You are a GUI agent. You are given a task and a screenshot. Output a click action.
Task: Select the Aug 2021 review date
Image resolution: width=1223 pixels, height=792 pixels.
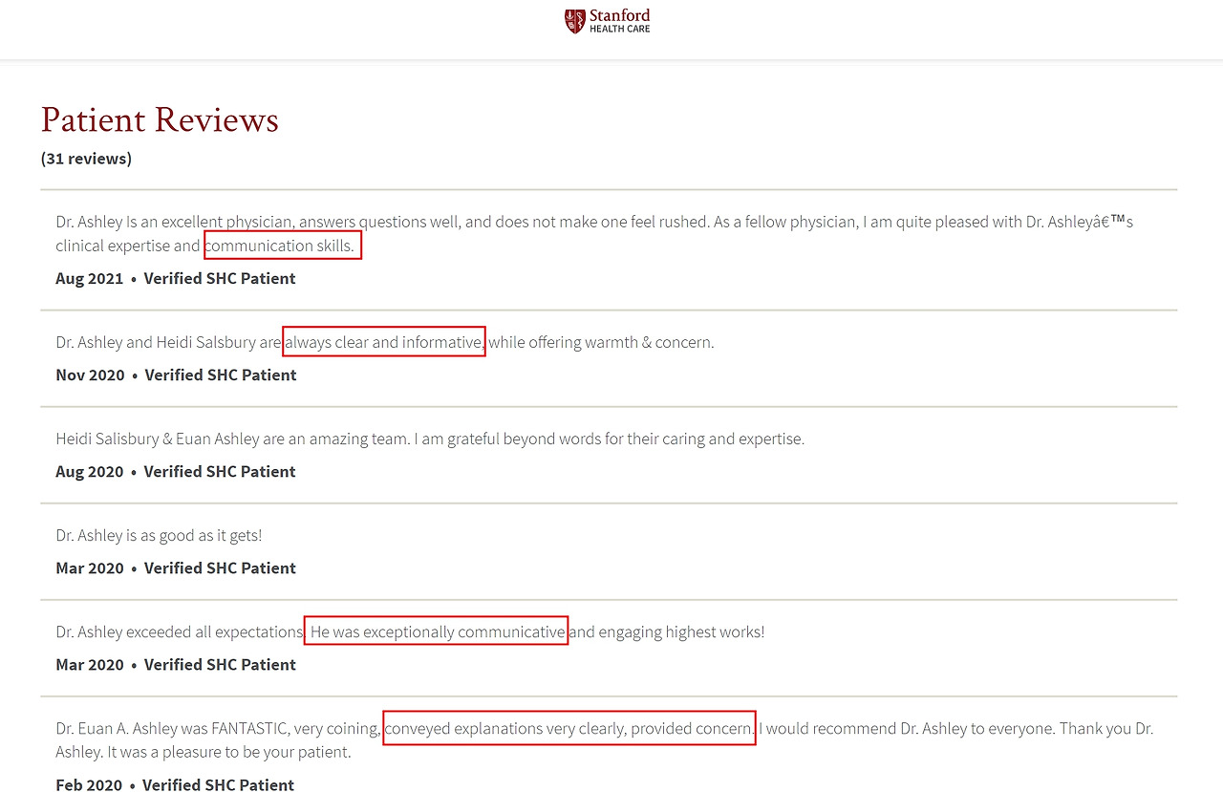[x=90, y=279]
